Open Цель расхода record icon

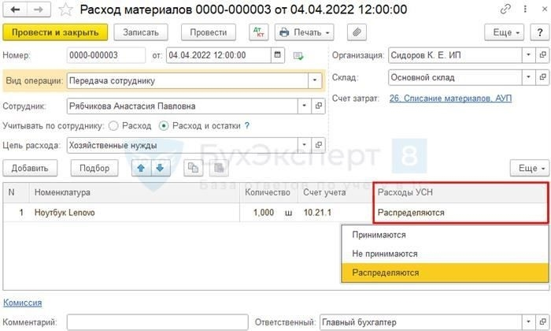pyautogui.click(x=318, y=145)
